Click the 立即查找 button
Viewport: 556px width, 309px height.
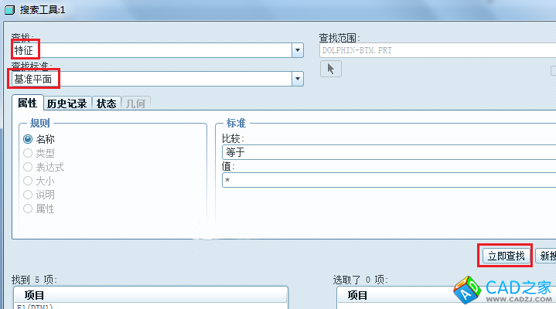coord(505,256)
